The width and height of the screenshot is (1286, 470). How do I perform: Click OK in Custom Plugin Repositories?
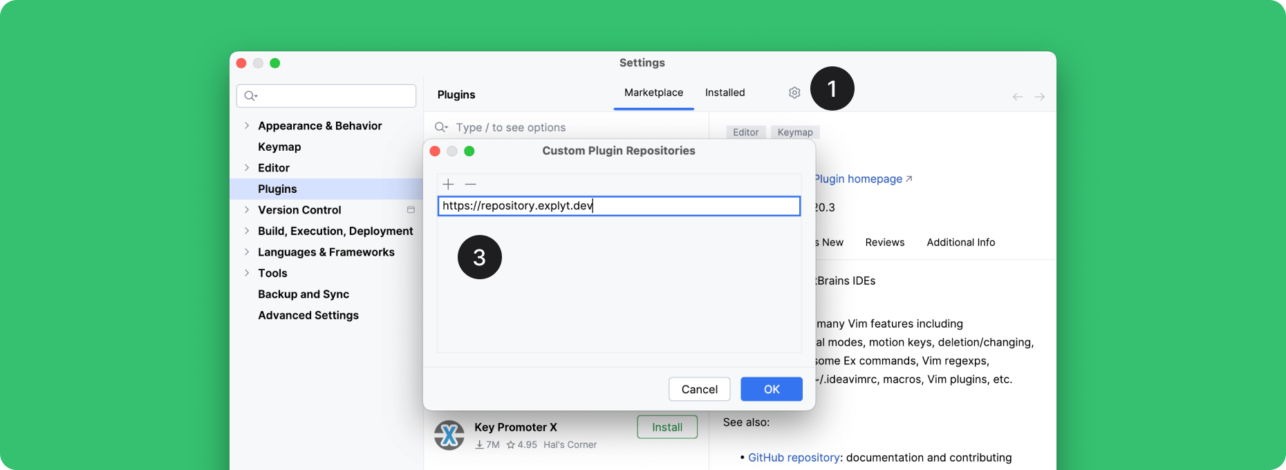coord(772,389)
